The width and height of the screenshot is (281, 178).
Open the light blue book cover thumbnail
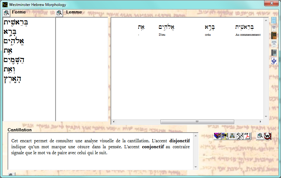coord(274,20)
